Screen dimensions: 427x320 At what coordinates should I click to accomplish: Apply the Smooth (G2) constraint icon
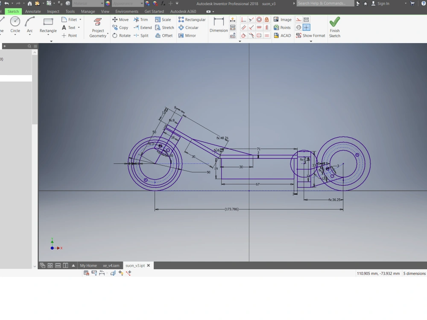[252, 35]
